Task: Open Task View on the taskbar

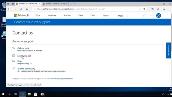Action: click(16, 94)
